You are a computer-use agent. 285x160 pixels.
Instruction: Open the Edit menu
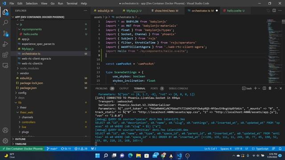click(20, 4)
